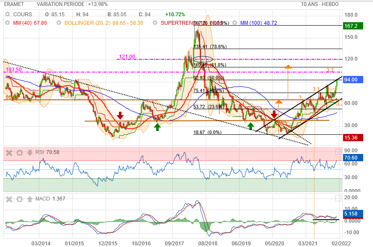Viewport: 373px width, 247px height.
Task: Click the COURS label
Action: coord(23,15)
